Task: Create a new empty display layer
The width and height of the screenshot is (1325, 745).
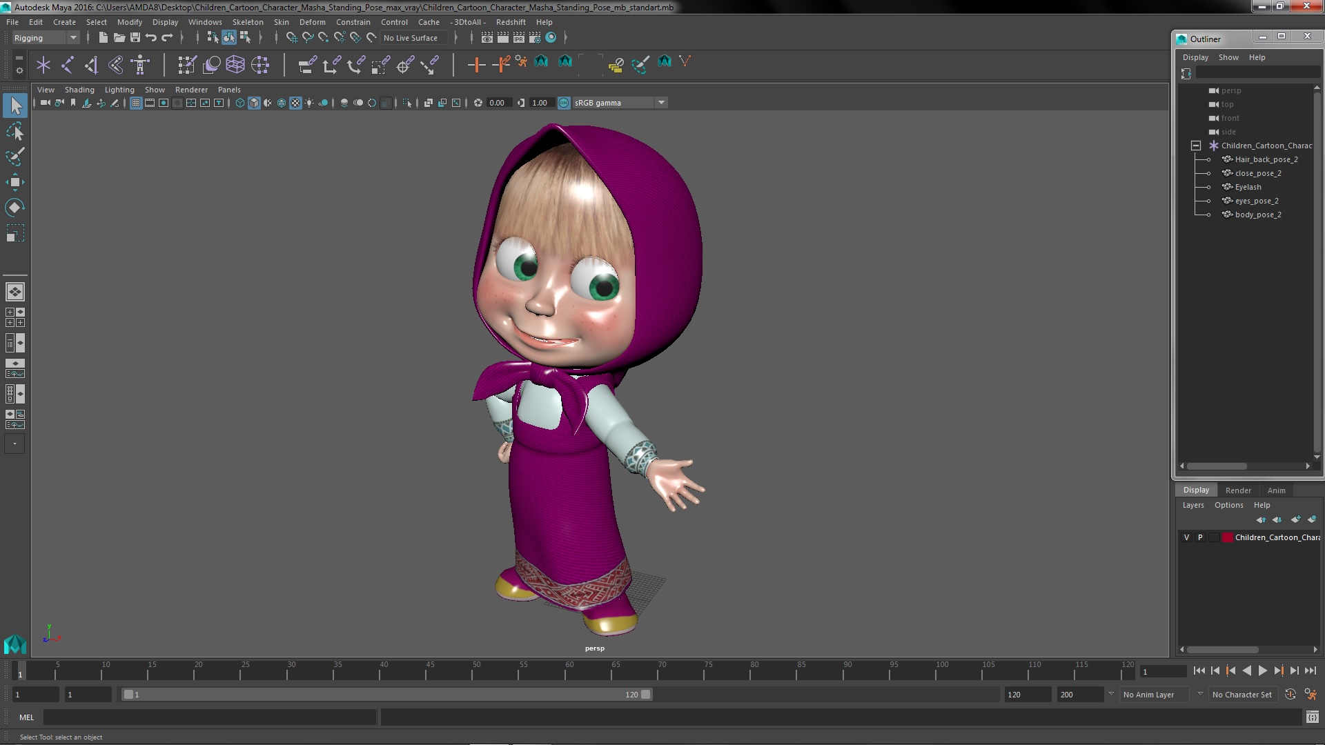Action: point(1295,519)
